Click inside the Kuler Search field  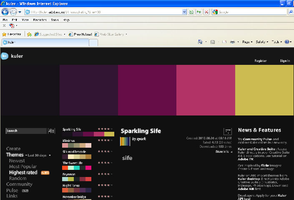coord(26,131)
